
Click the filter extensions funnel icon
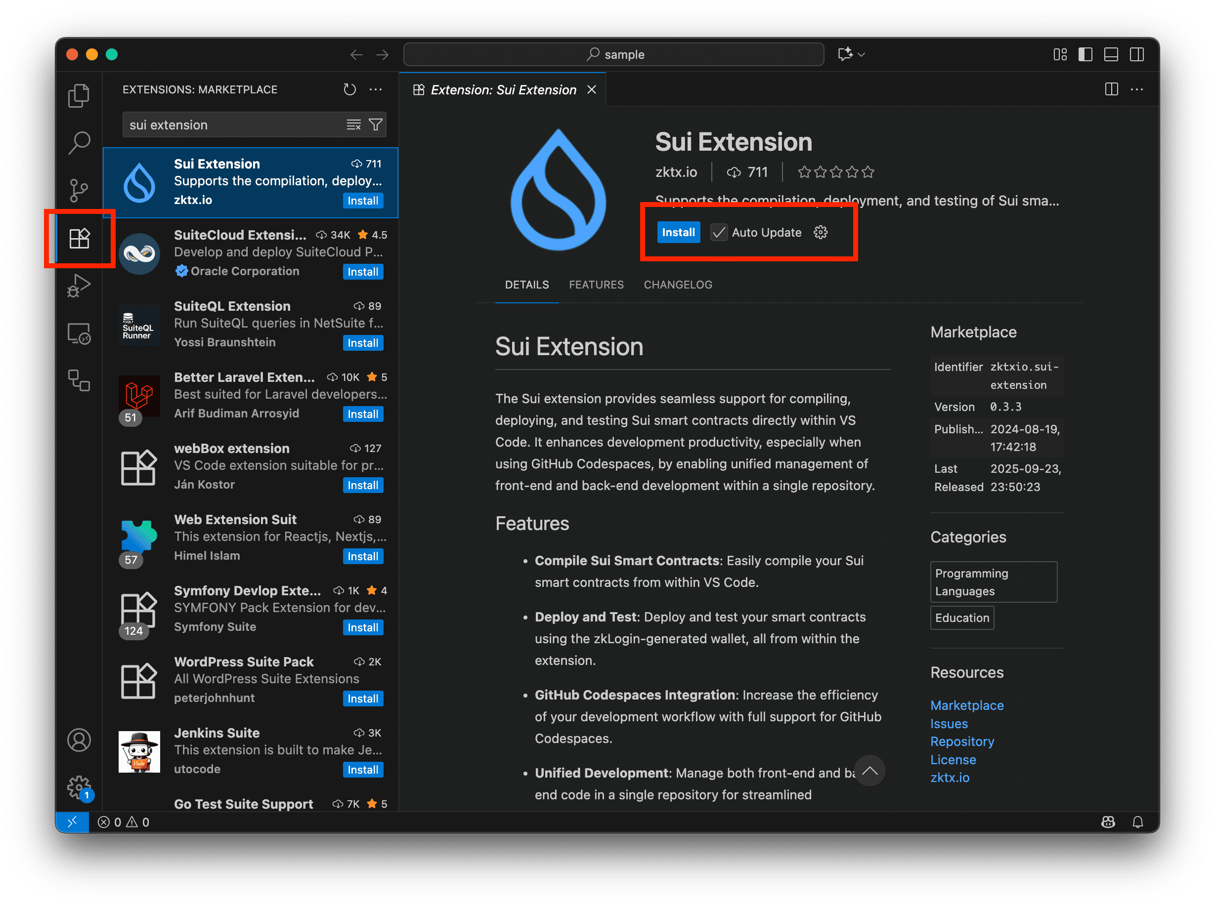375,125
